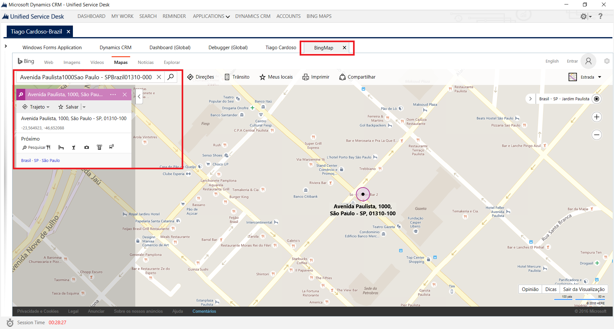Click the nearby attractions camera icon

87,147
